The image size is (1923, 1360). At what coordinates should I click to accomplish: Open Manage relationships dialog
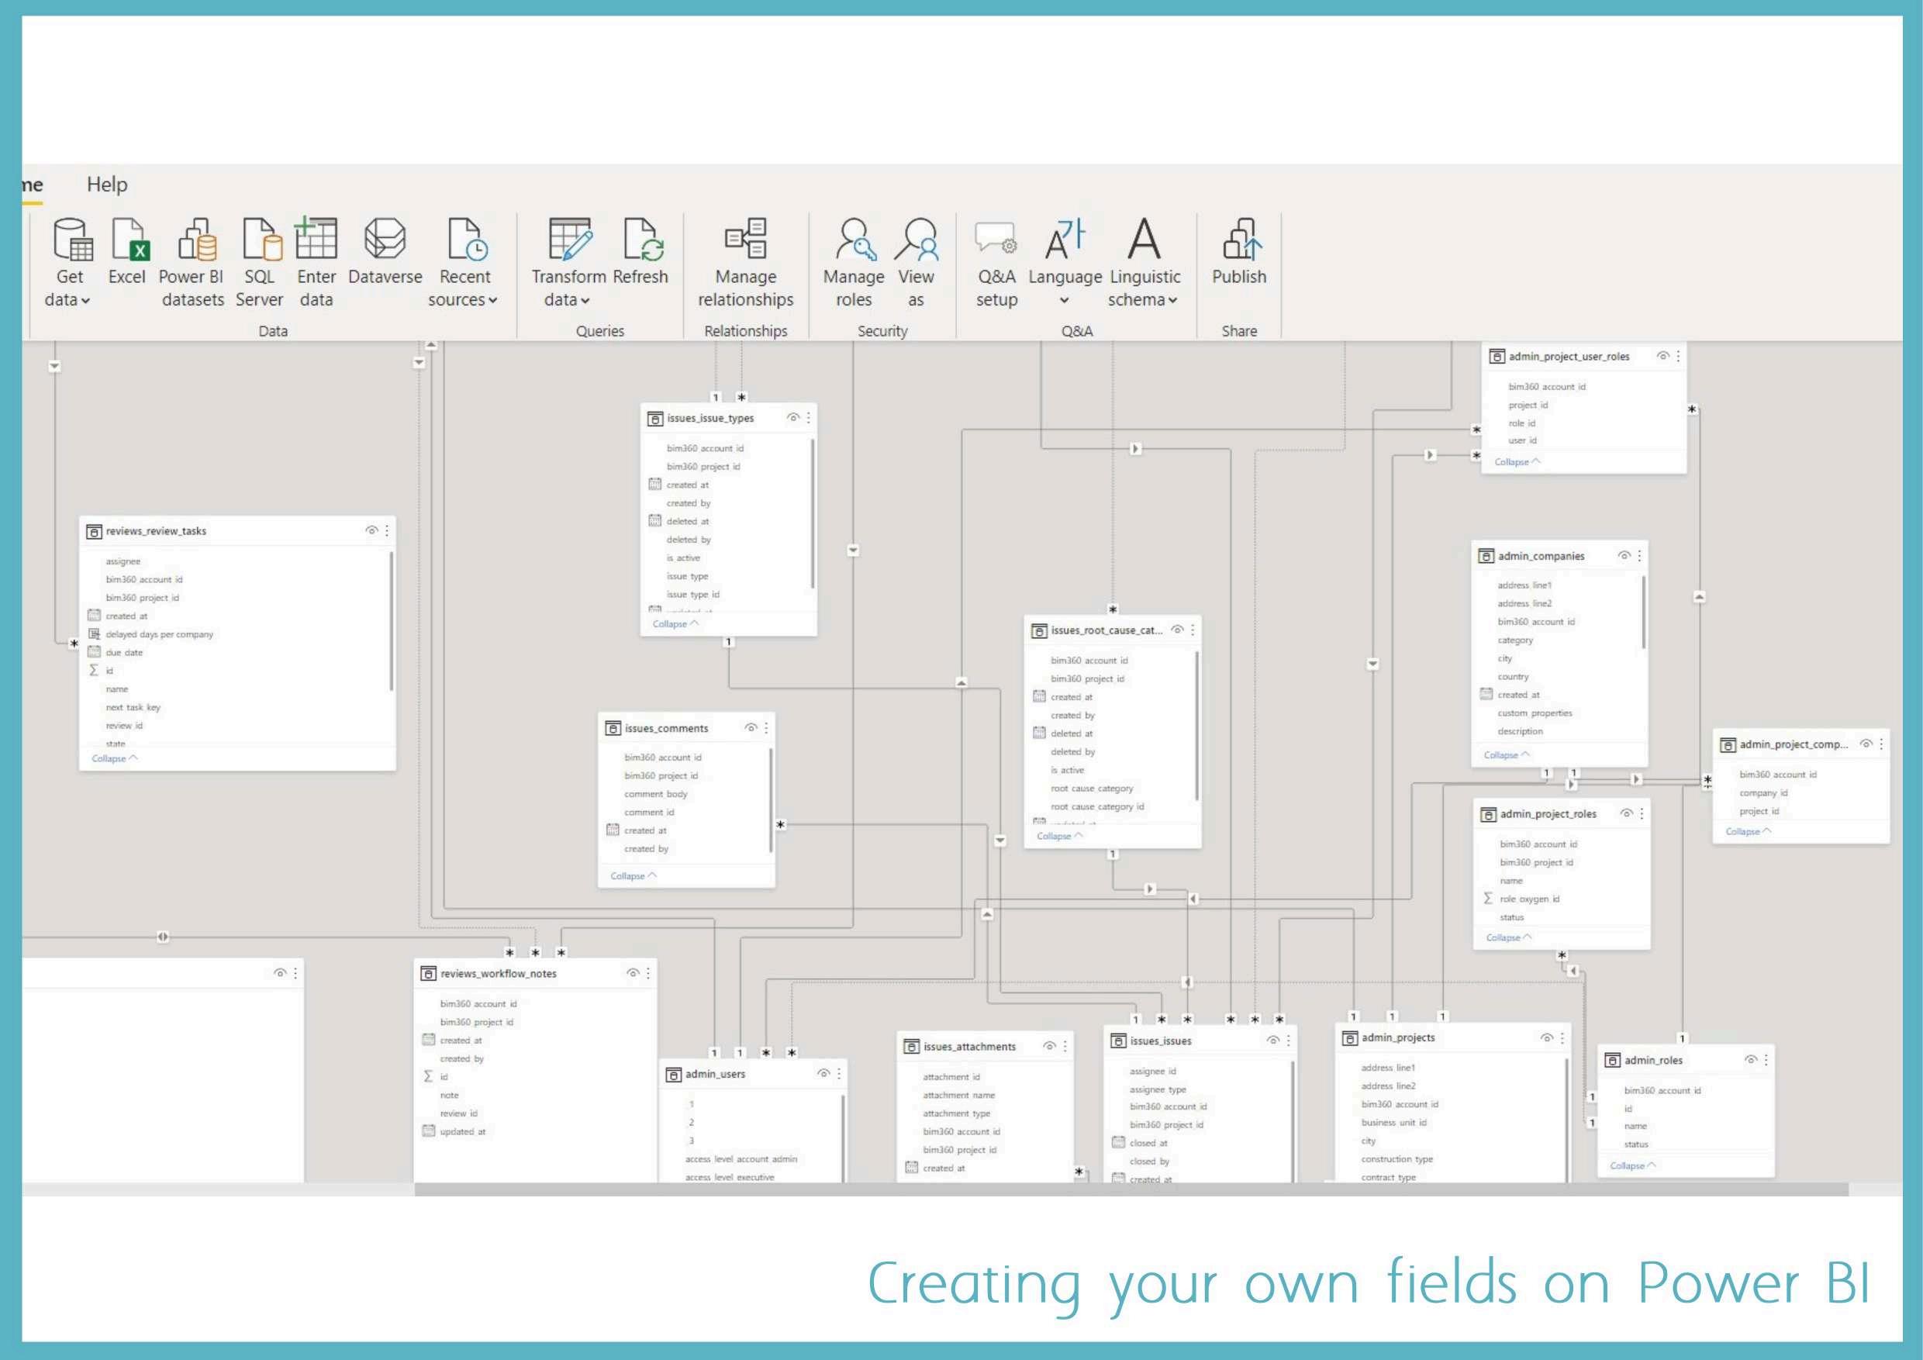pos(745,240)
